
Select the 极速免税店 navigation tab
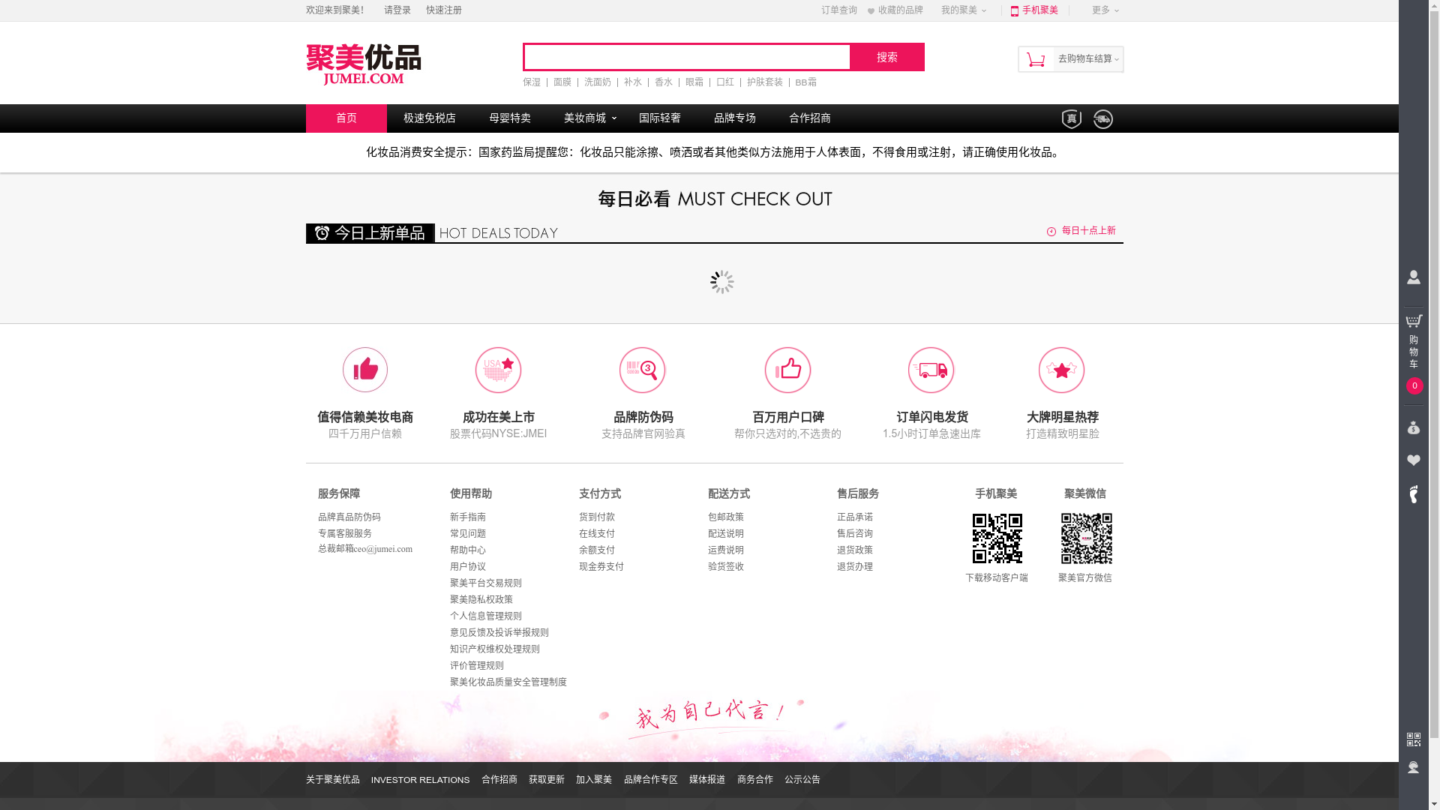pyautogui.click(x=429, y=118)
